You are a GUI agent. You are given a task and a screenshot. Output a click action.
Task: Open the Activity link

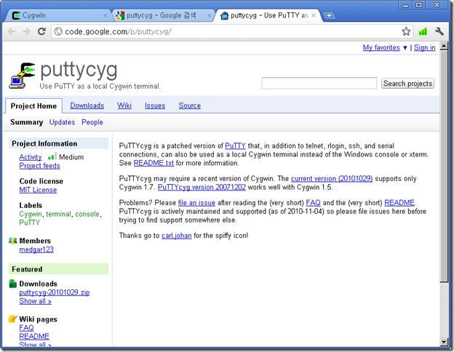31,157
